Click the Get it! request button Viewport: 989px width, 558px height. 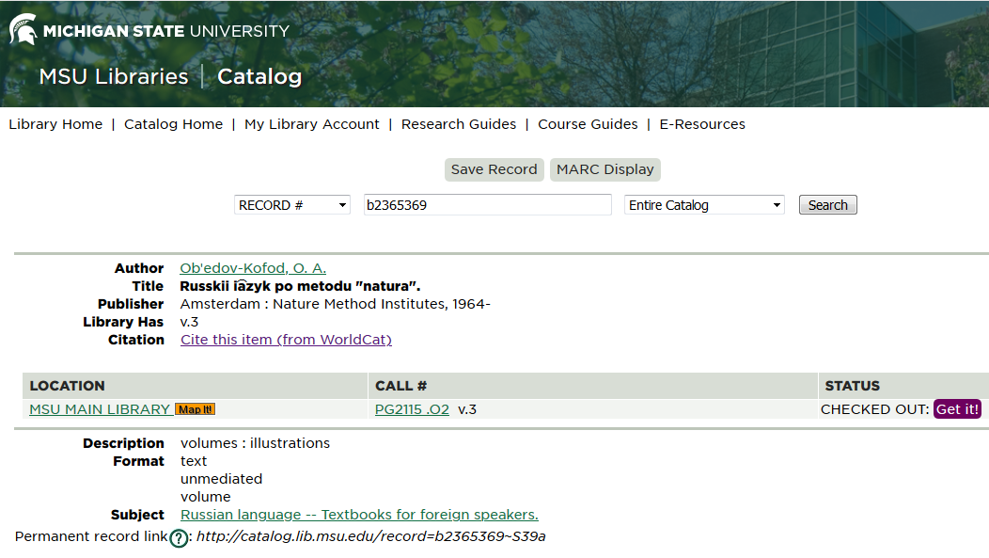pyautogui.click(x=957, y=409)
